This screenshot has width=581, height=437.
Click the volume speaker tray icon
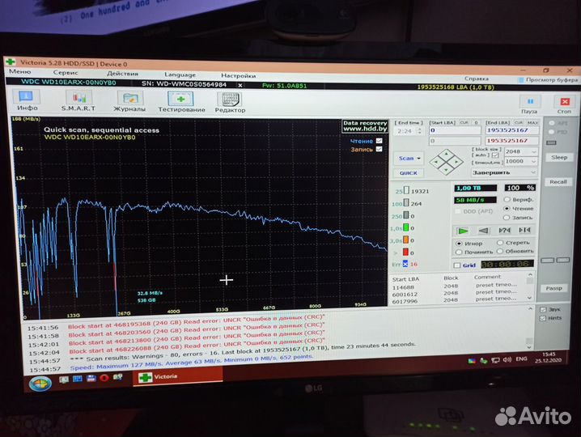tap(507, 359)
